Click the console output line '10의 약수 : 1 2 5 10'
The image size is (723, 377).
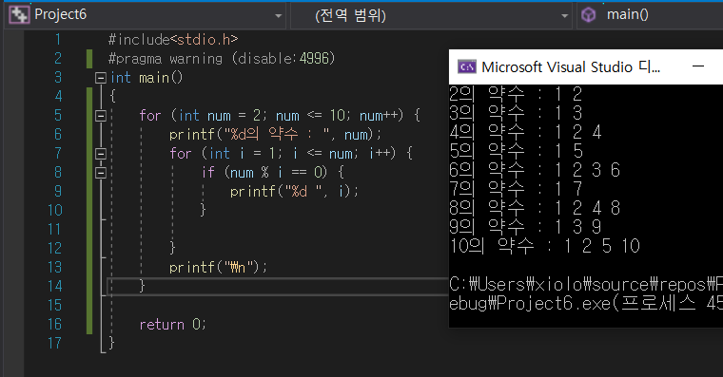coord(545,246)
